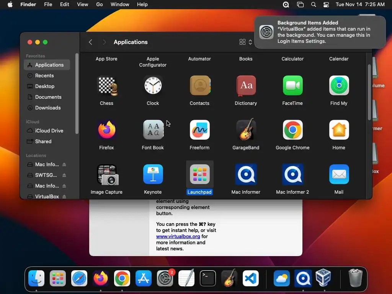This screenshot has height=294, width=392.
Task: Open Finder from the Dock
Action: tap(36, 278)
